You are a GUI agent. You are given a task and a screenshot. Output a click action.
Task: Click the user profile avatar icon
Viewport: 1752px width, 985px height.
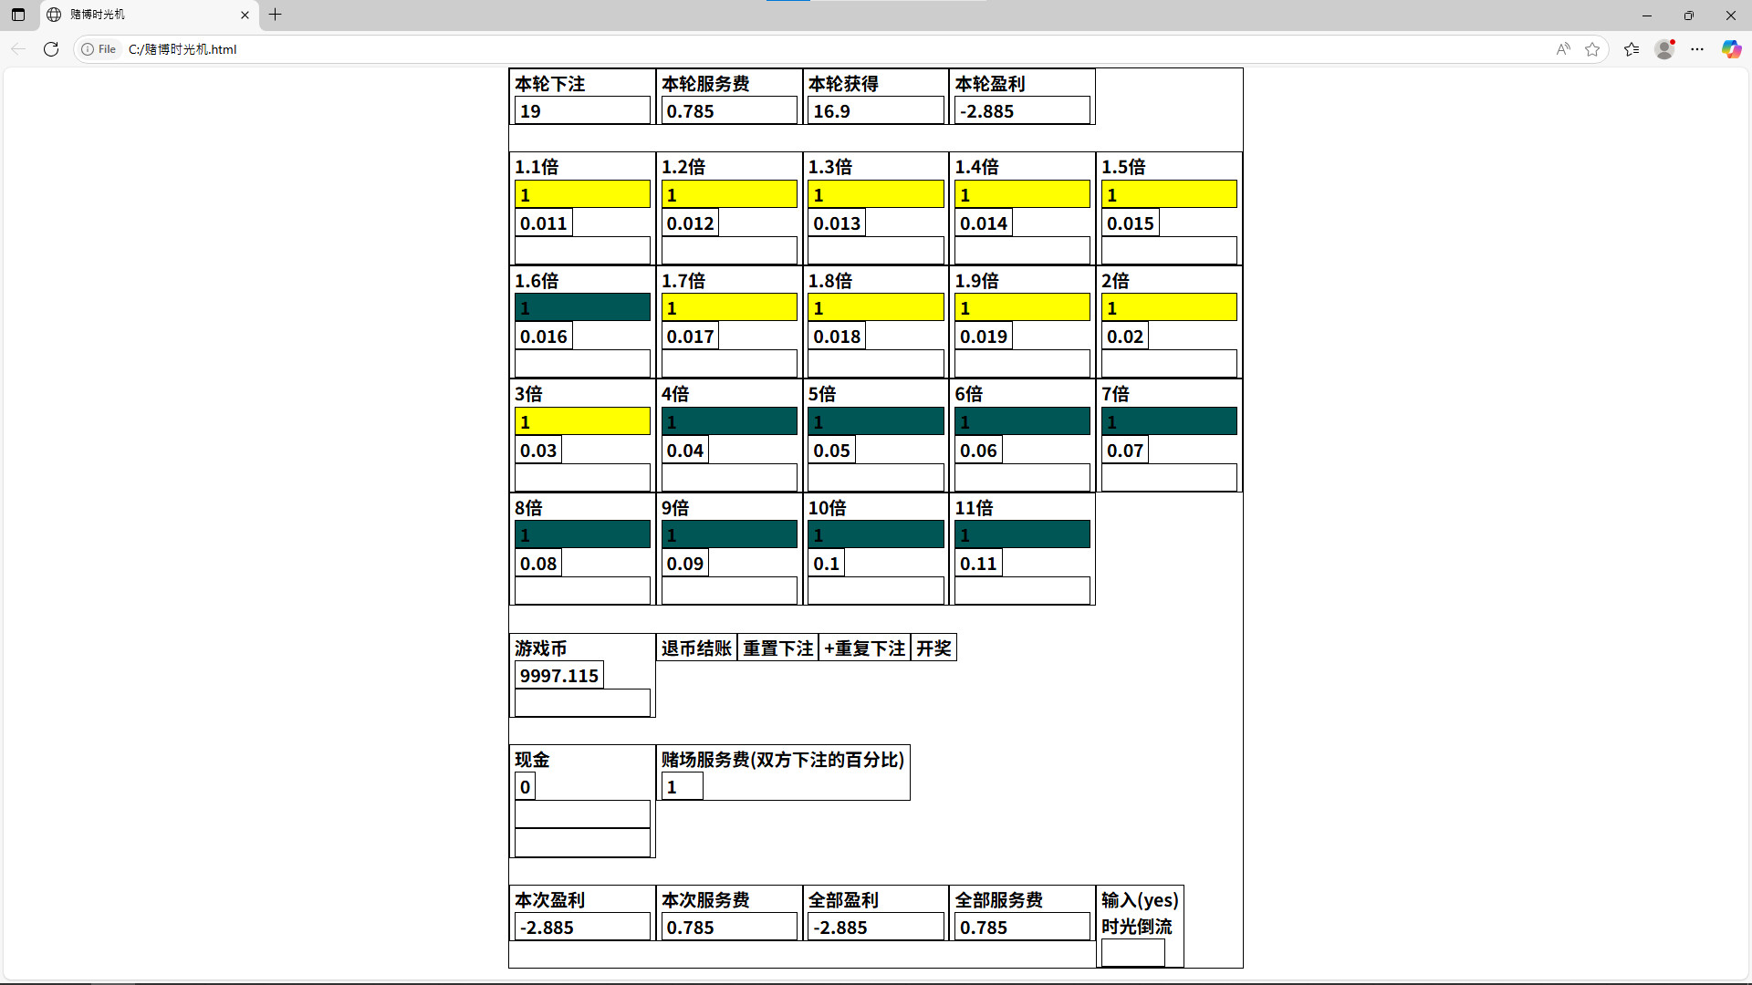[1664, 49]
